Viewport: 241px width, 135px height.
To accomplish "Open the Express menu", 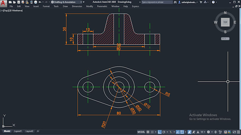I will tap(135, 6).
